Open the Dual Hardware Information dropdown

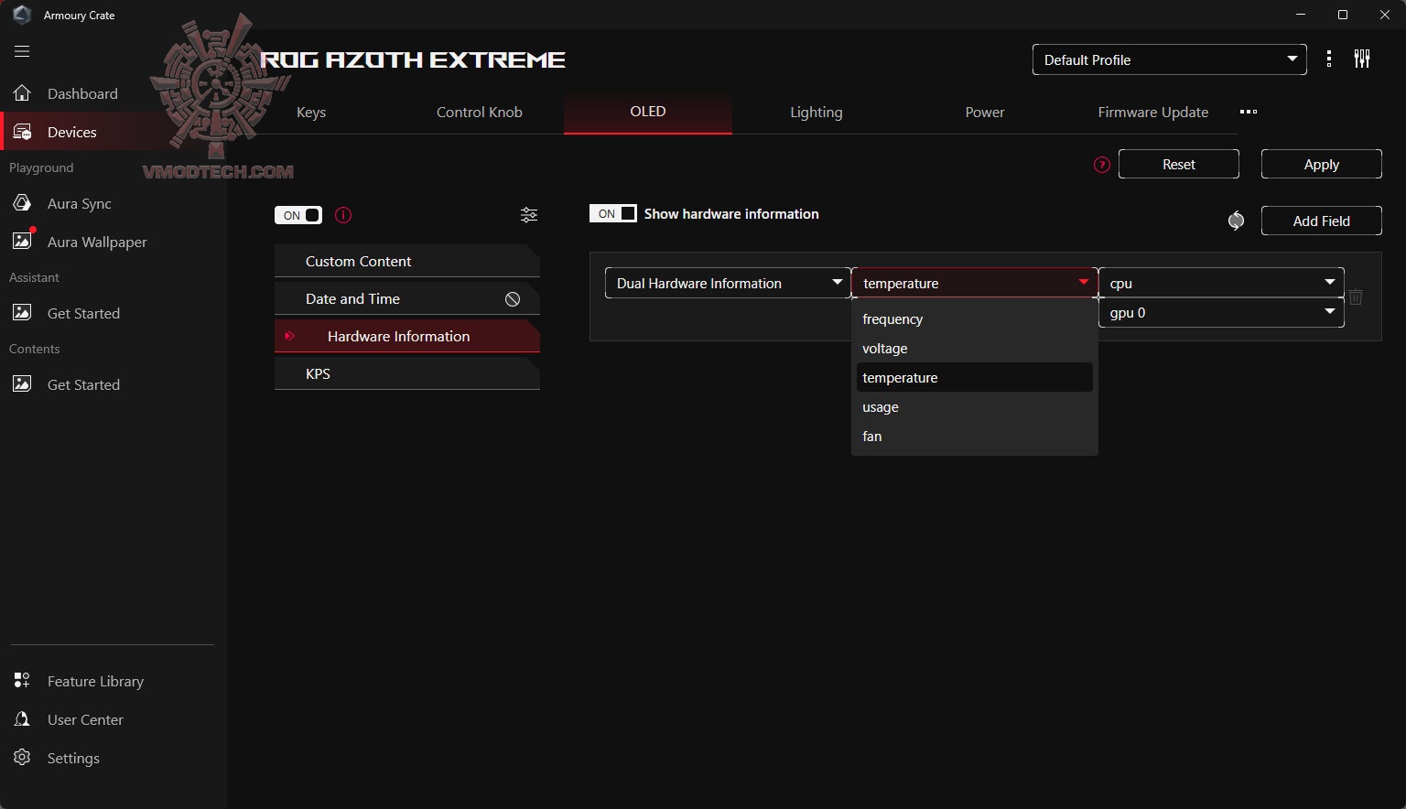click(728, 283)
